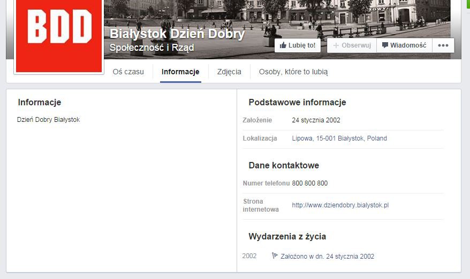Select the Informacje tab

180,72
